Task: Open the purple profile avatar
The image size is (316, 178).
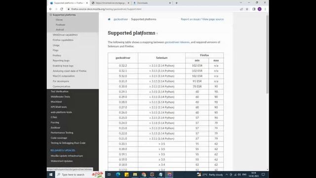Action: tap(260, 9)
